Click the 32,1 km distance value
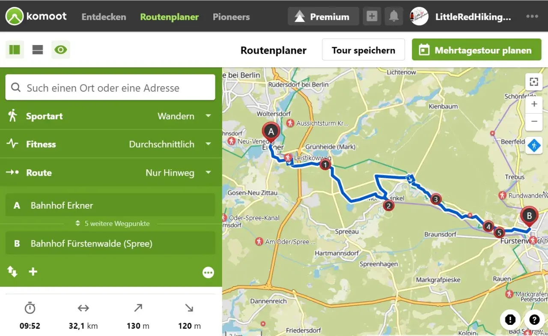548x336 pixels. (83, 326)
